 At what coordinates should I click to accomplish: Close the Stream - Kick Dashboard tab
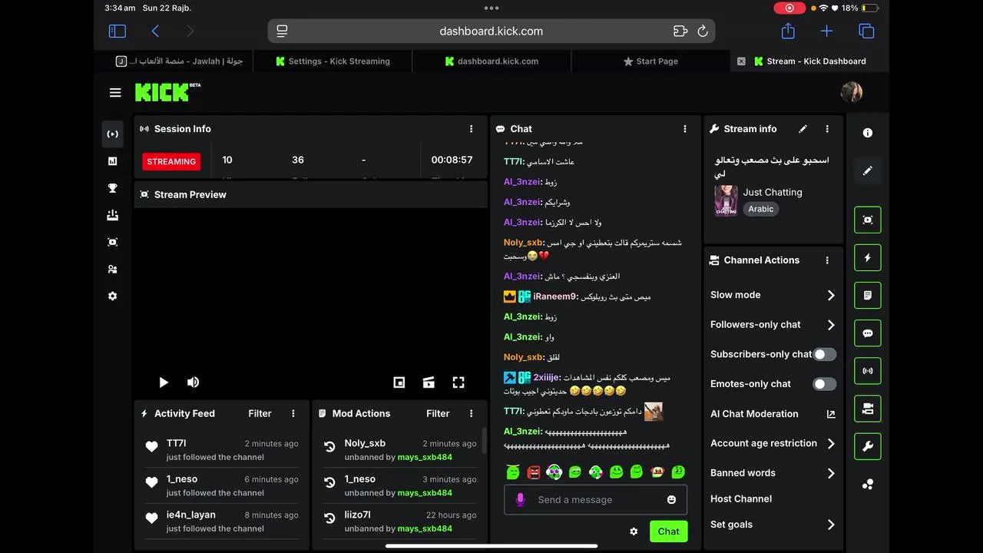click(741, 61)
